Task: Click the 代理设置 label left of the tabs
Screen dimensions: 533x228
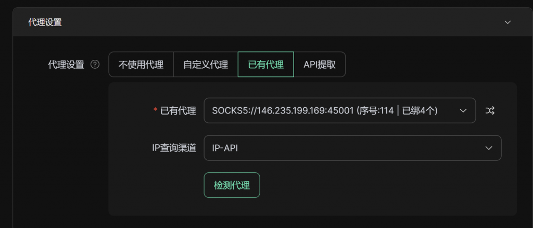Action: click(x=66, y=65)
